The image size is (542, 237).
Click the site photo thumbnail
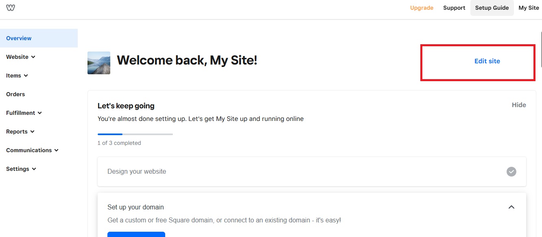click(x=99, y=63)
